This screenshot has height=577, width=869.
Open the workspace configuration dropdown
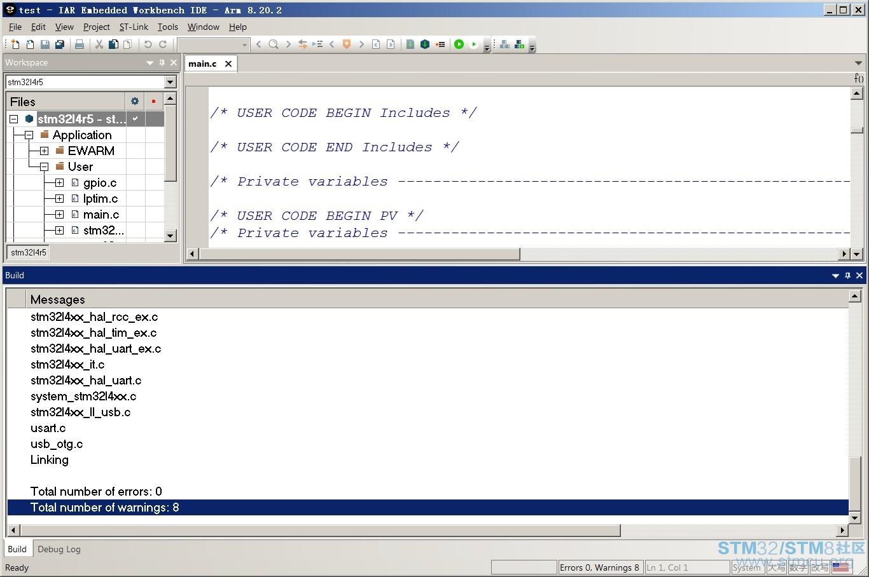170,82
